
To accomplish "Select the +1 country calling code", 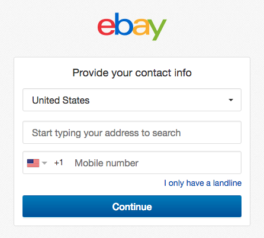I will 59,163.
